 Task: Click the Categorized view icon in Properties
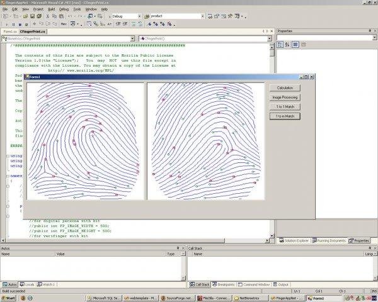[x=280, y=45]
